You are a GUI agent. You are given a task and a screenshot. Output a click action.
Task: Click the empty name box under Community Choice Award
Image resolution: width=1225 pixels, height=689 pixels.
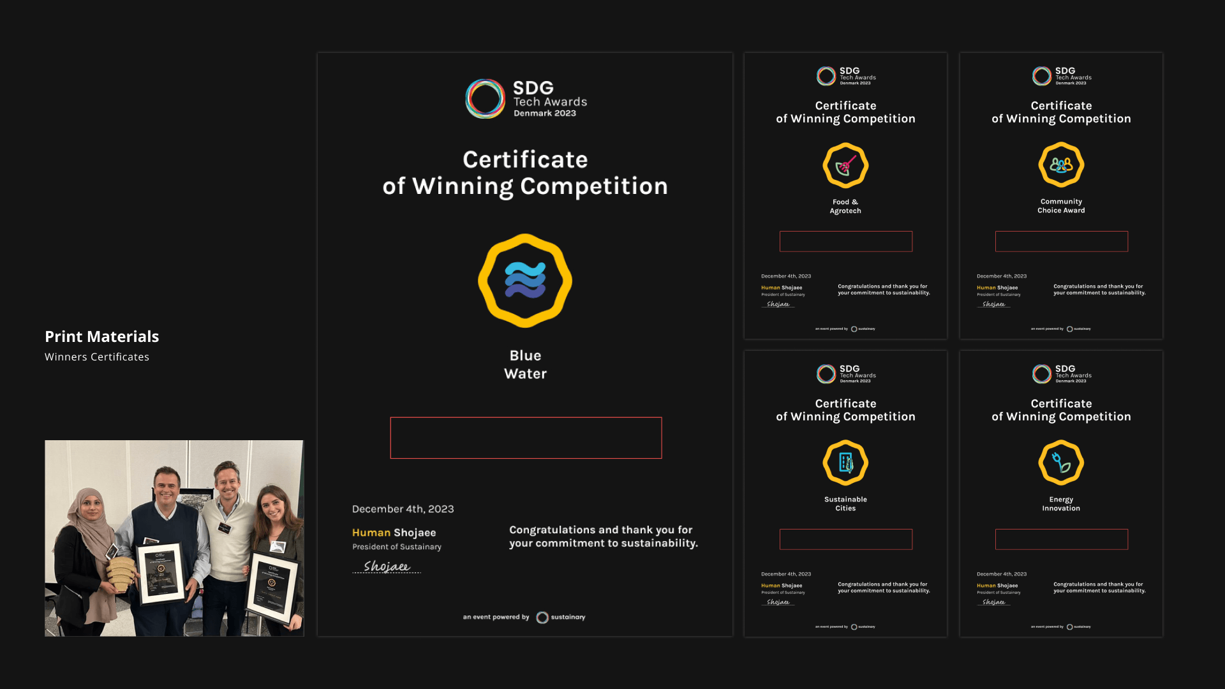point(1061,241)
